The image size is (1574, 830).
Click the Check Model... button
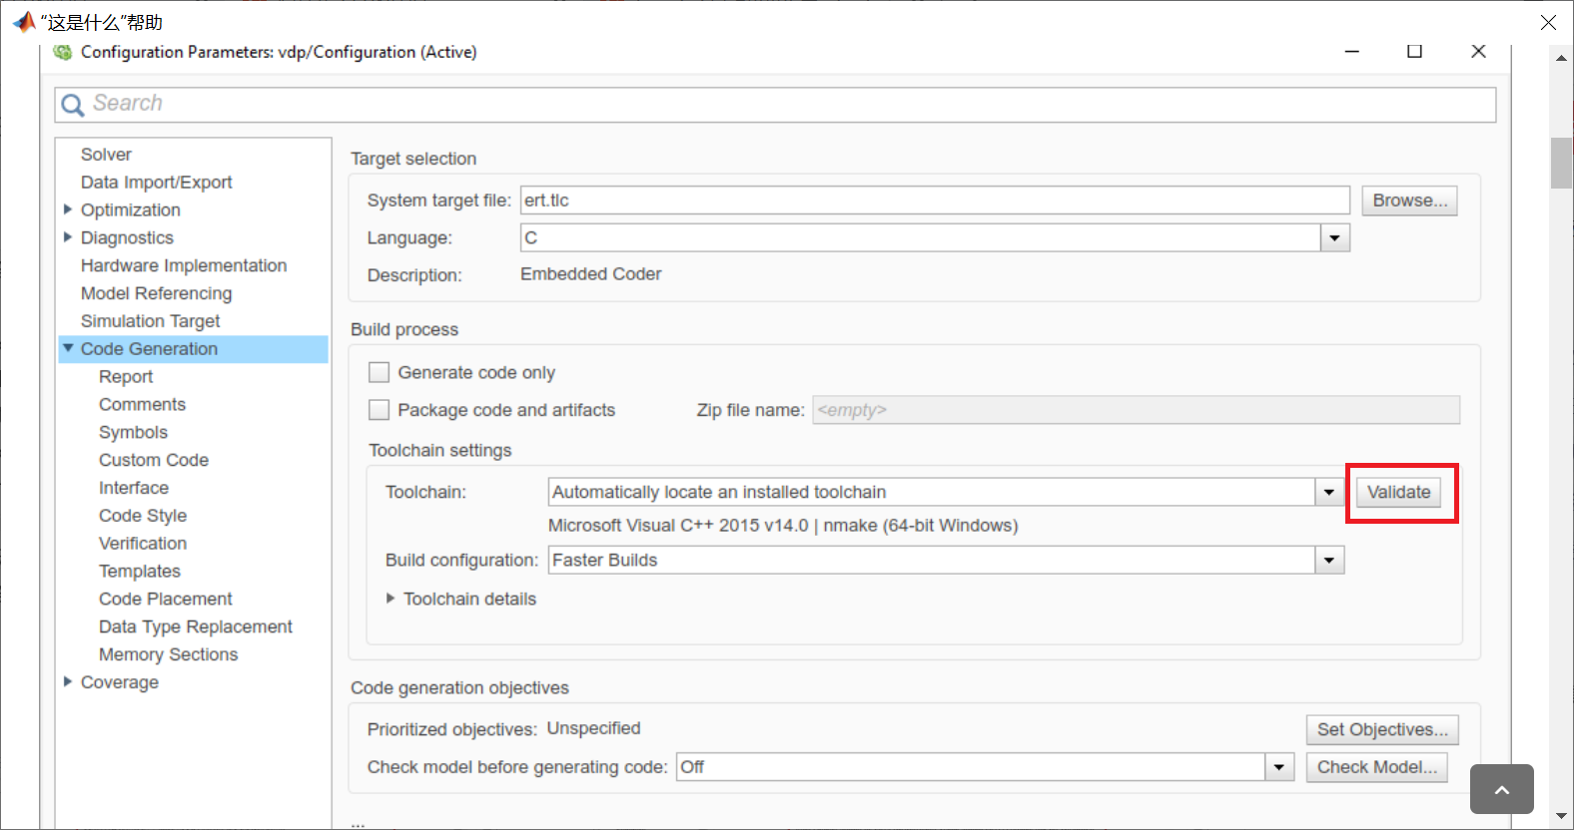tap(1376, 767)
